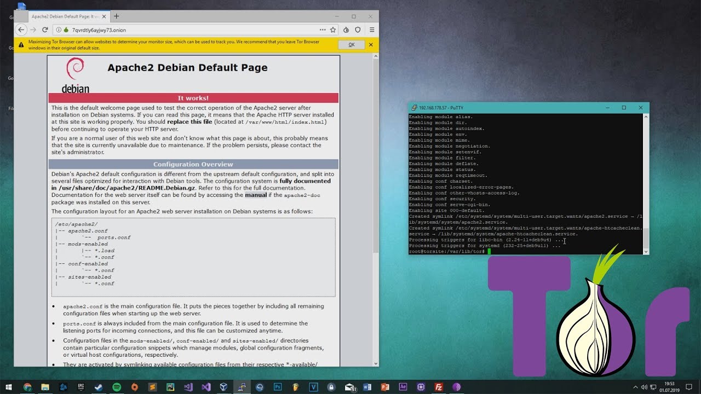Click the "/etc/apache2/" line in config layout
The image size is (701, 394).
point(77,224)
